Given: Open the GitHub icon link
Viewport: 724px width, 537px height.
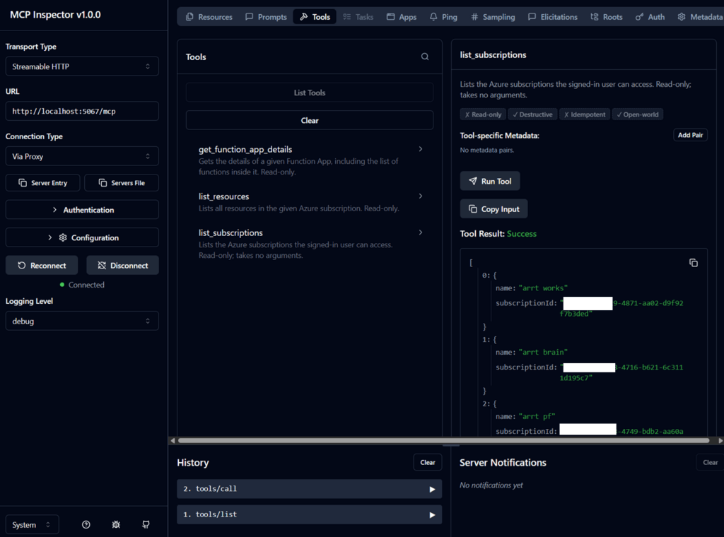Looking at the screenshot, I should (x=146, y=524).
